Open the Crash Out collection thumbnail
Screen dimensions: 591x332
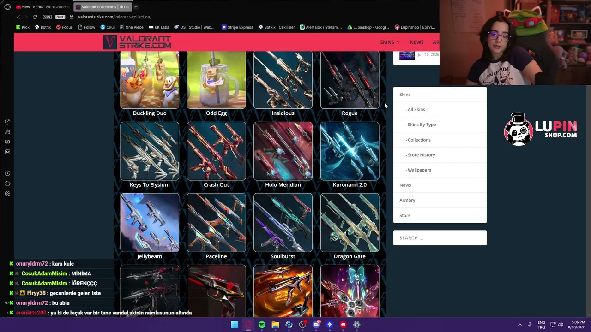coord(216,151)
